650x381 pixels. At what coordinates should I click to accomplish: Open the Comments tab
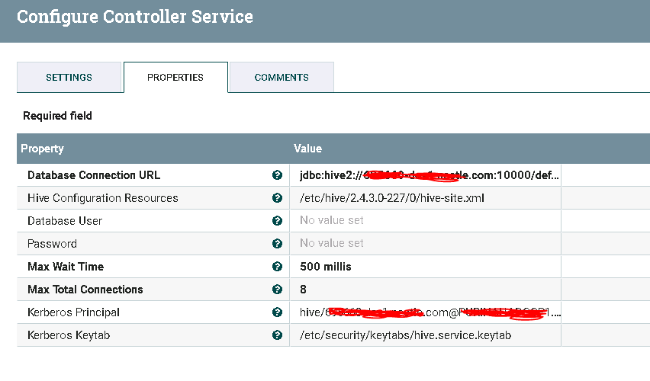(x=282, y=77)
